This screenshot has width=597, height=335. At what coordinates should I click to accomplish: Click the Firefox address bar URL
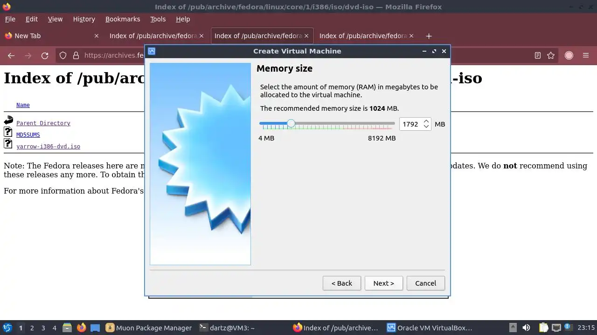(114, 55)
